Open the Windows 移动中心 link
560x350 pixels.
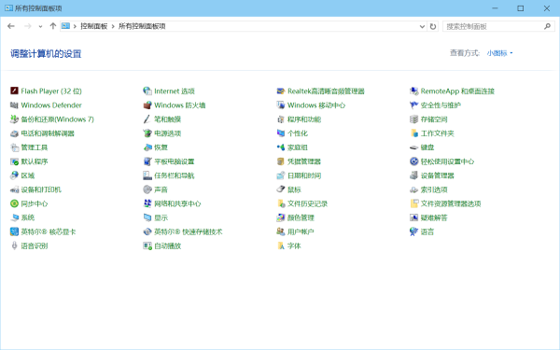click(316, 105)
